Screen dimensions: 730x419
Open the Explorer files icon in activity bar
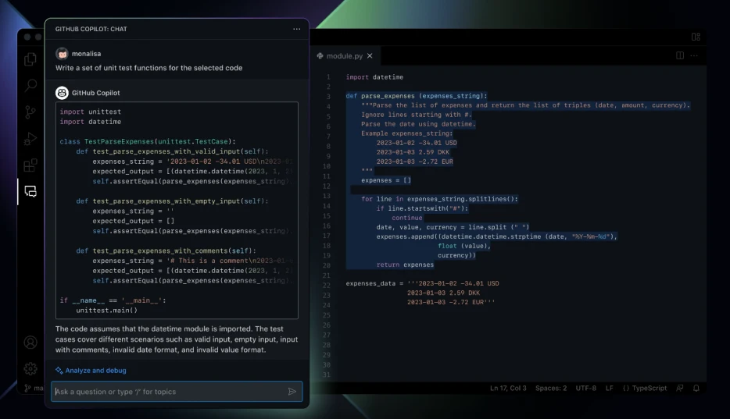pyautogui.click(x=30, y=59)
